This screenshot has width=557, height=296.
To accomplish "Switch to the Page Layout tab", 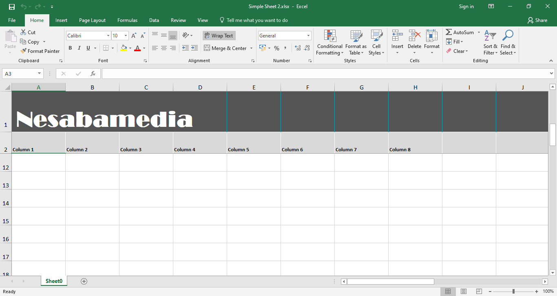I will click(92, 20).
